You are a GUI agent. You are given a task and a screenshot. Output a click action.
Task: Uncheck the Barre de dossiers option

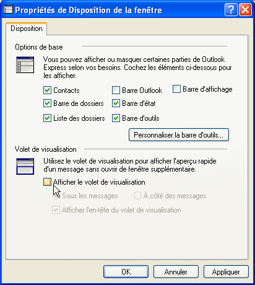47,103
